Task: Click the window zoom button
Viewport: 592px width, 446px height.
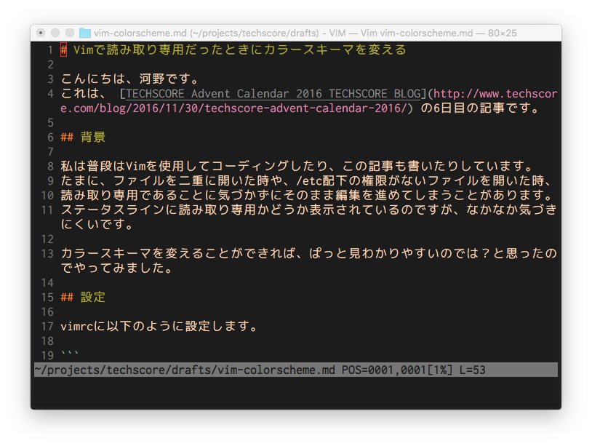Action: click(x=70, y=33)
